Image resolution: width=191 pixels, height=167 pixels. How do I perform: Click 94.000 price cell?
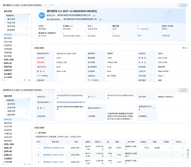coord(157,148)
